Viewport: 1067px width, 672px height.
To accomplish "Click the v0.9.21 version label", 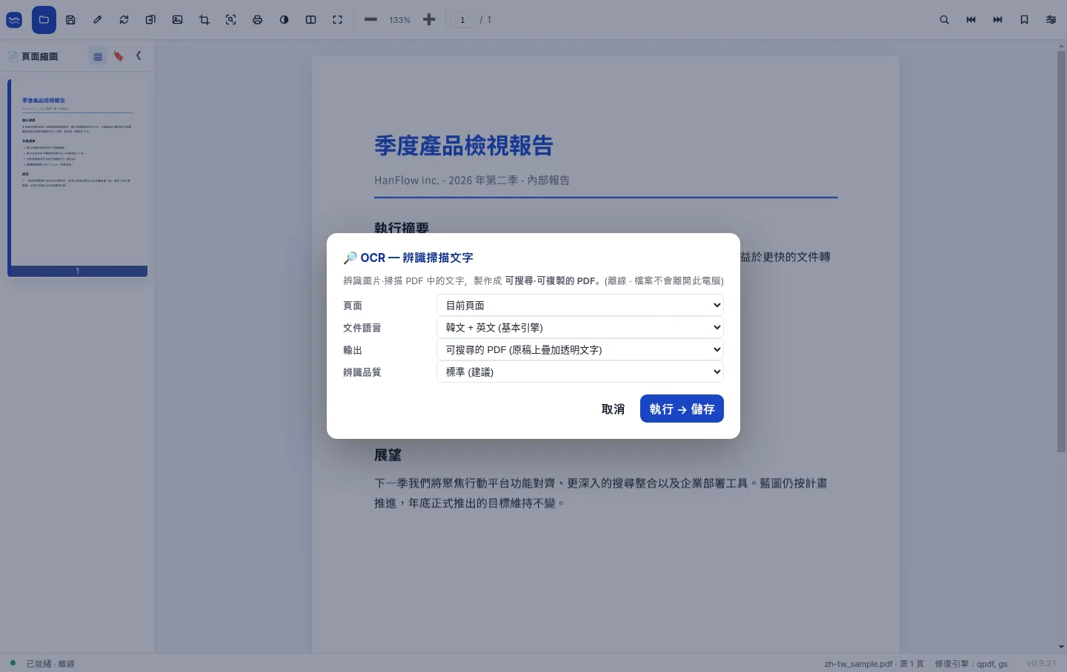I will (x=1041, y=664).
